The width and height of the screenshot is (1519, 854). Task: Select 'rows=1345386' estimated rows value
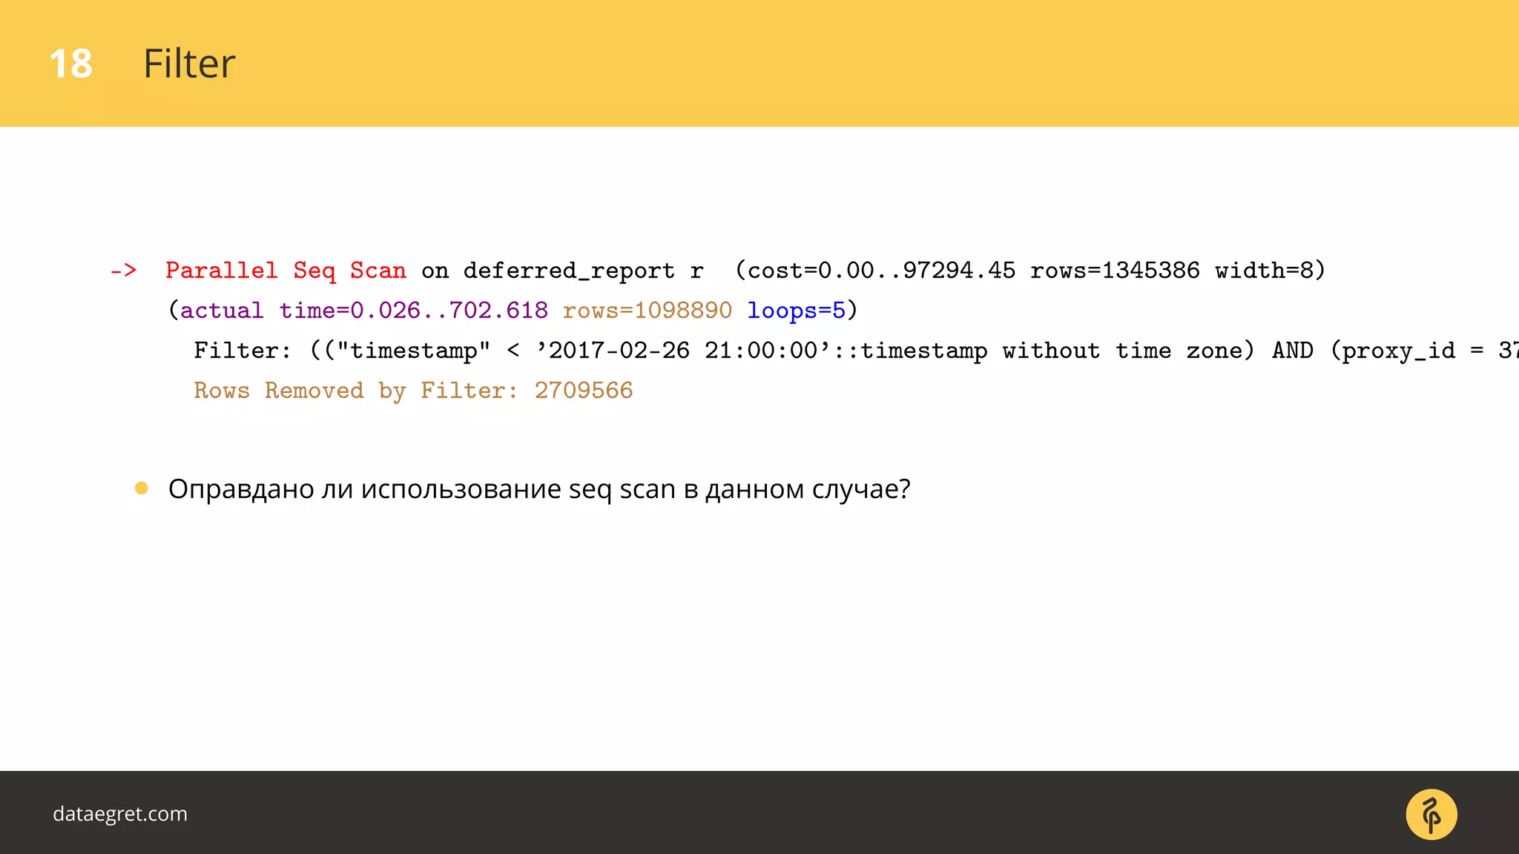(1115, 271)
